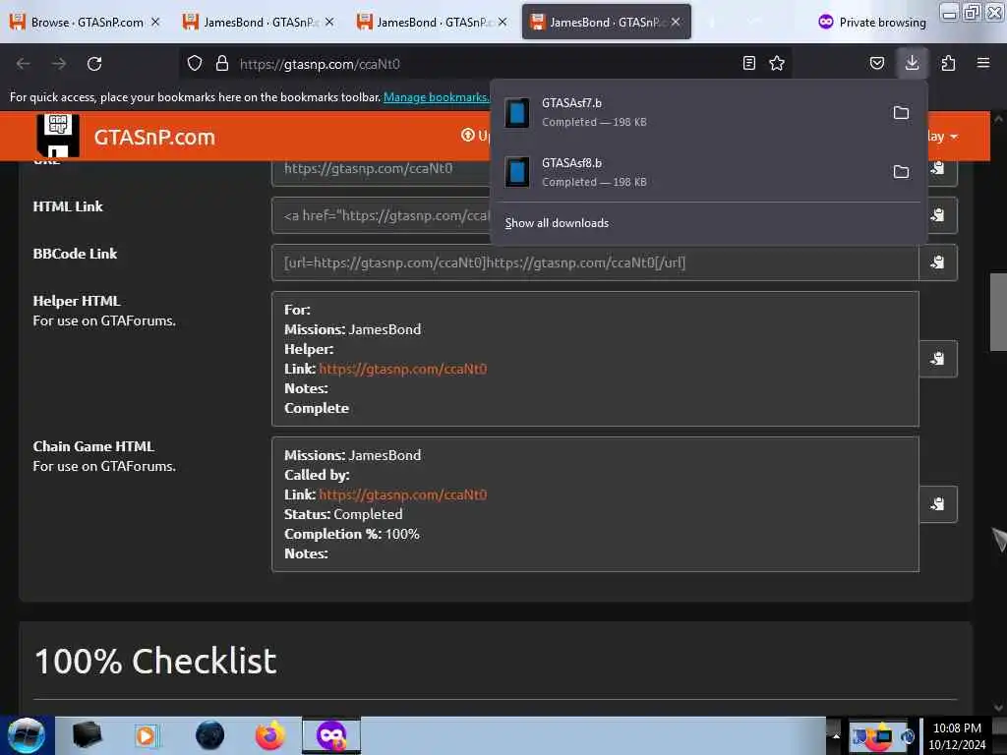
Task: Click the GTASnP.com site title
Action: coord(154,138)
